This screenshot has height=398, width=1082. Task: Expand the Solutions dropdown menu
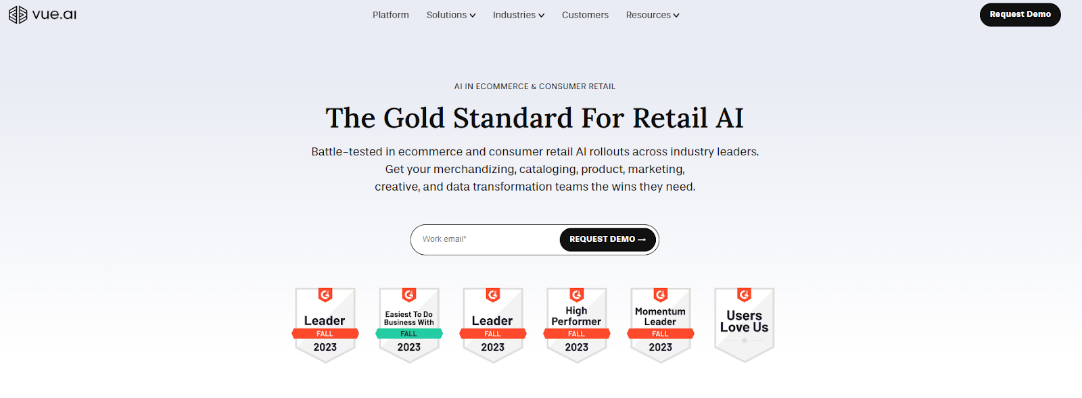coord(451,15)
